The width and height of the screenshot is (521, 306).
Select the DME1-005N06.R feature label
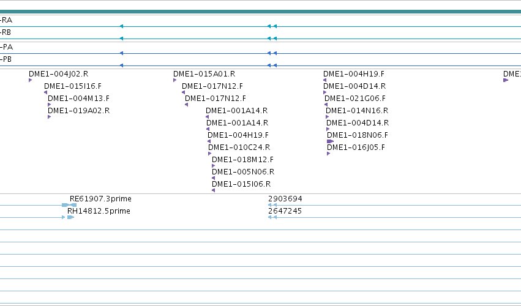click(x=243, y=172)
